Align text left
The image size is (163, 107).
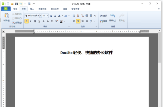coord(74,21)
